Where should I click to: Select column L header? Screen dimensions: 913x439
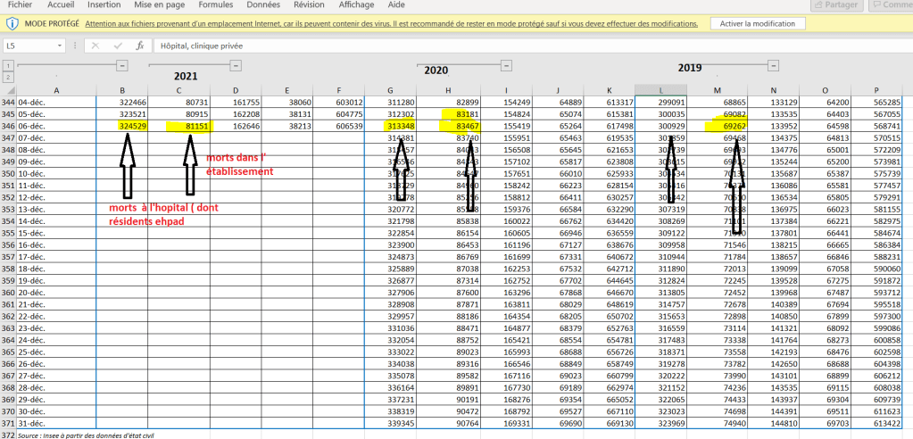pos(660,89)
